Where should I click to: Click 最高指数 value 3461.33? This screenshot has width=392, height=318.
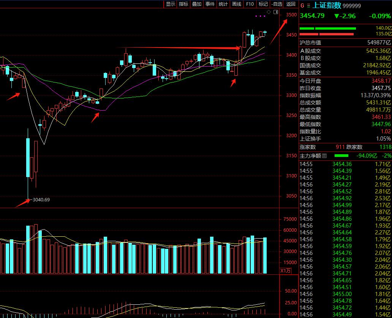point(381,117)
